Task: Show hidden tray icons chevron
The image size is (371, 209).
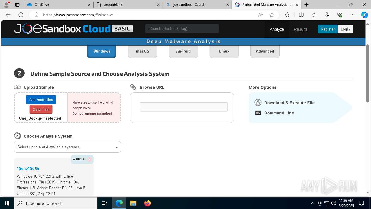Action: click(x=312, y=203)
